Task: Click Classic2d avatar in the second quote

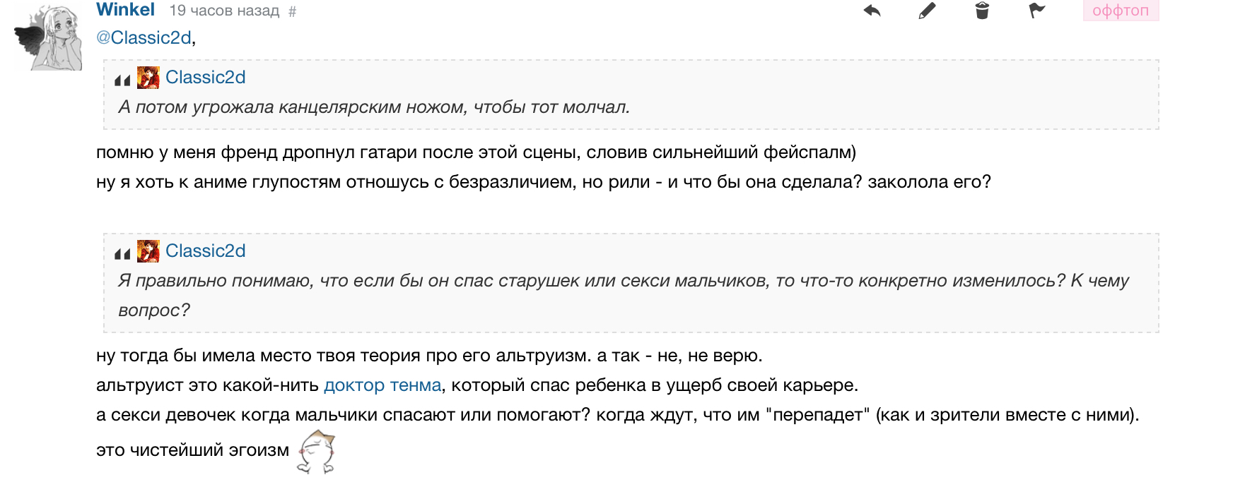Action: [x=148, y=251]
